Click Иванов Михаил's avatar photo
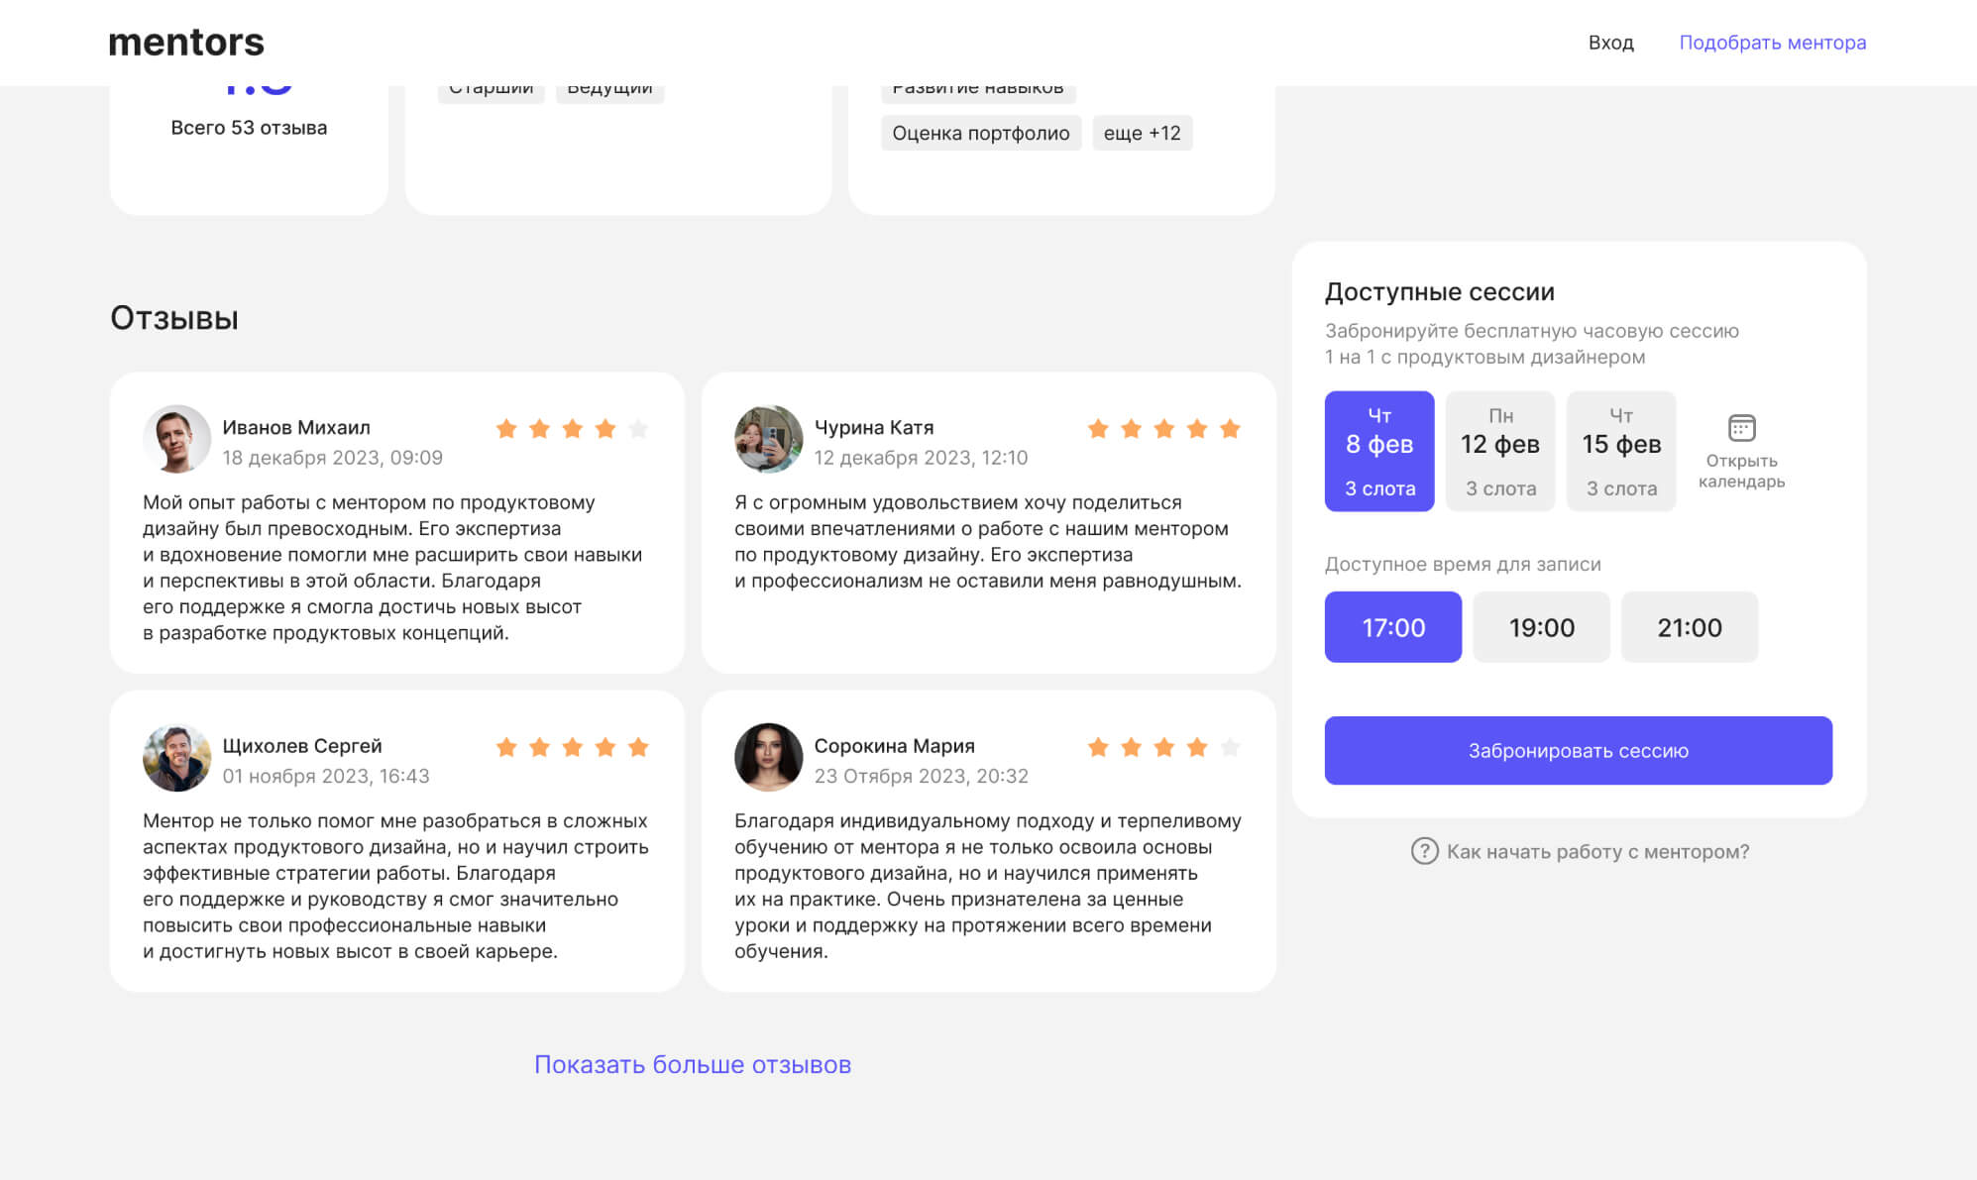The image size is (1977, 1180). tap(176, 439)
